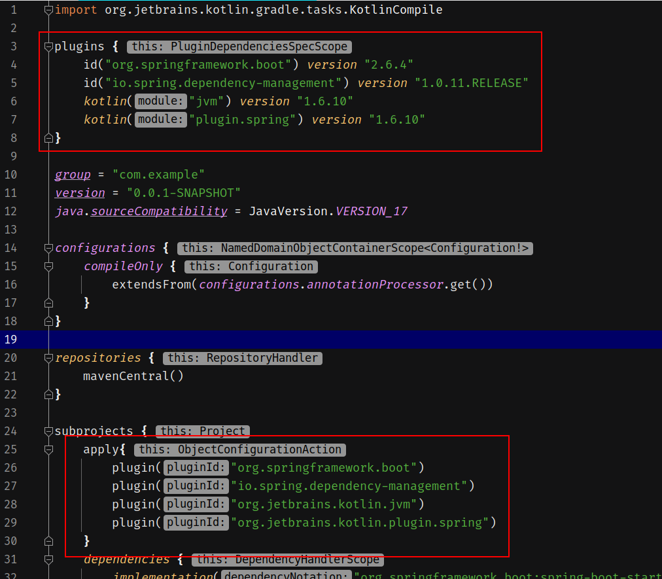
Task: Click the underlined group property link
Action: [72, 174]
